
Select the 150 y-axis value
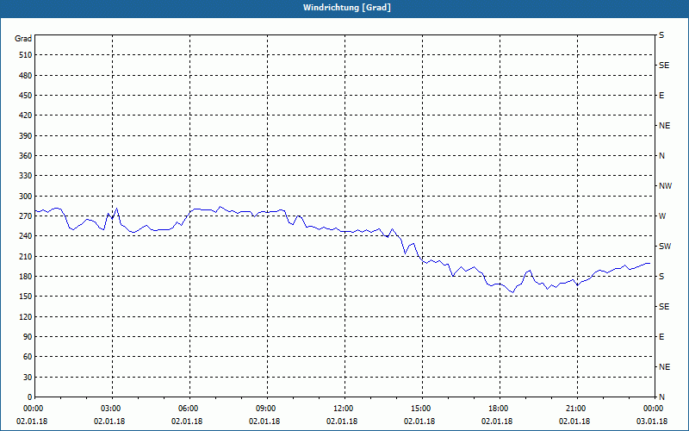pyautogui.click(x=26, y=296)
